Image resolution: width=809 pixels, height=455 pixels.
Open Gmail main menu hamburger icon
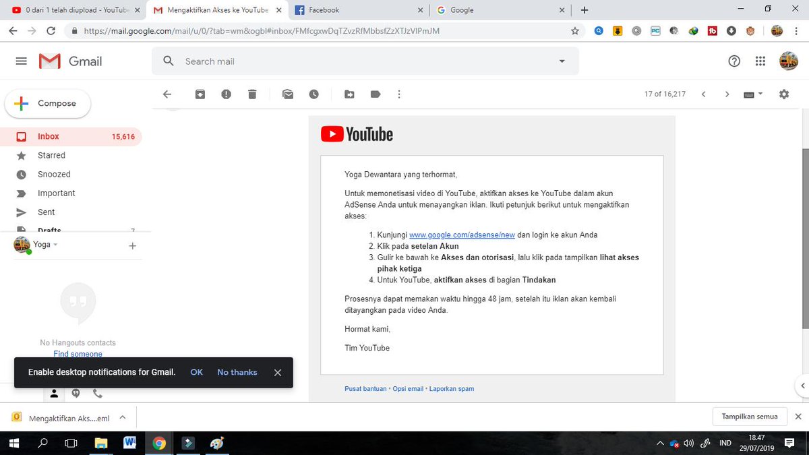pyautogui.click(x=21, y=61)
